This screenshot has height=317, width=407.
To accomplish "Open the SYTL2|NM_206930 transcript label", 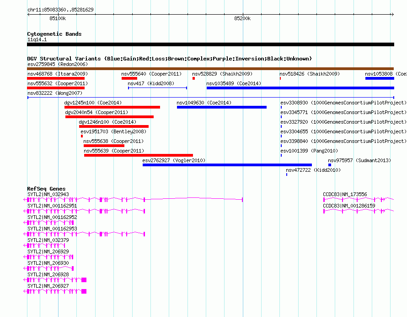I will (48, 263).
